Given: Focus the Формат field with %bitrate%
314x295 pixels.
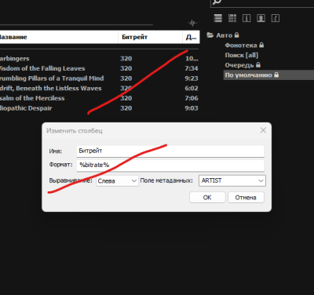Looking at the screenshot, I should (x=170, y=165).
